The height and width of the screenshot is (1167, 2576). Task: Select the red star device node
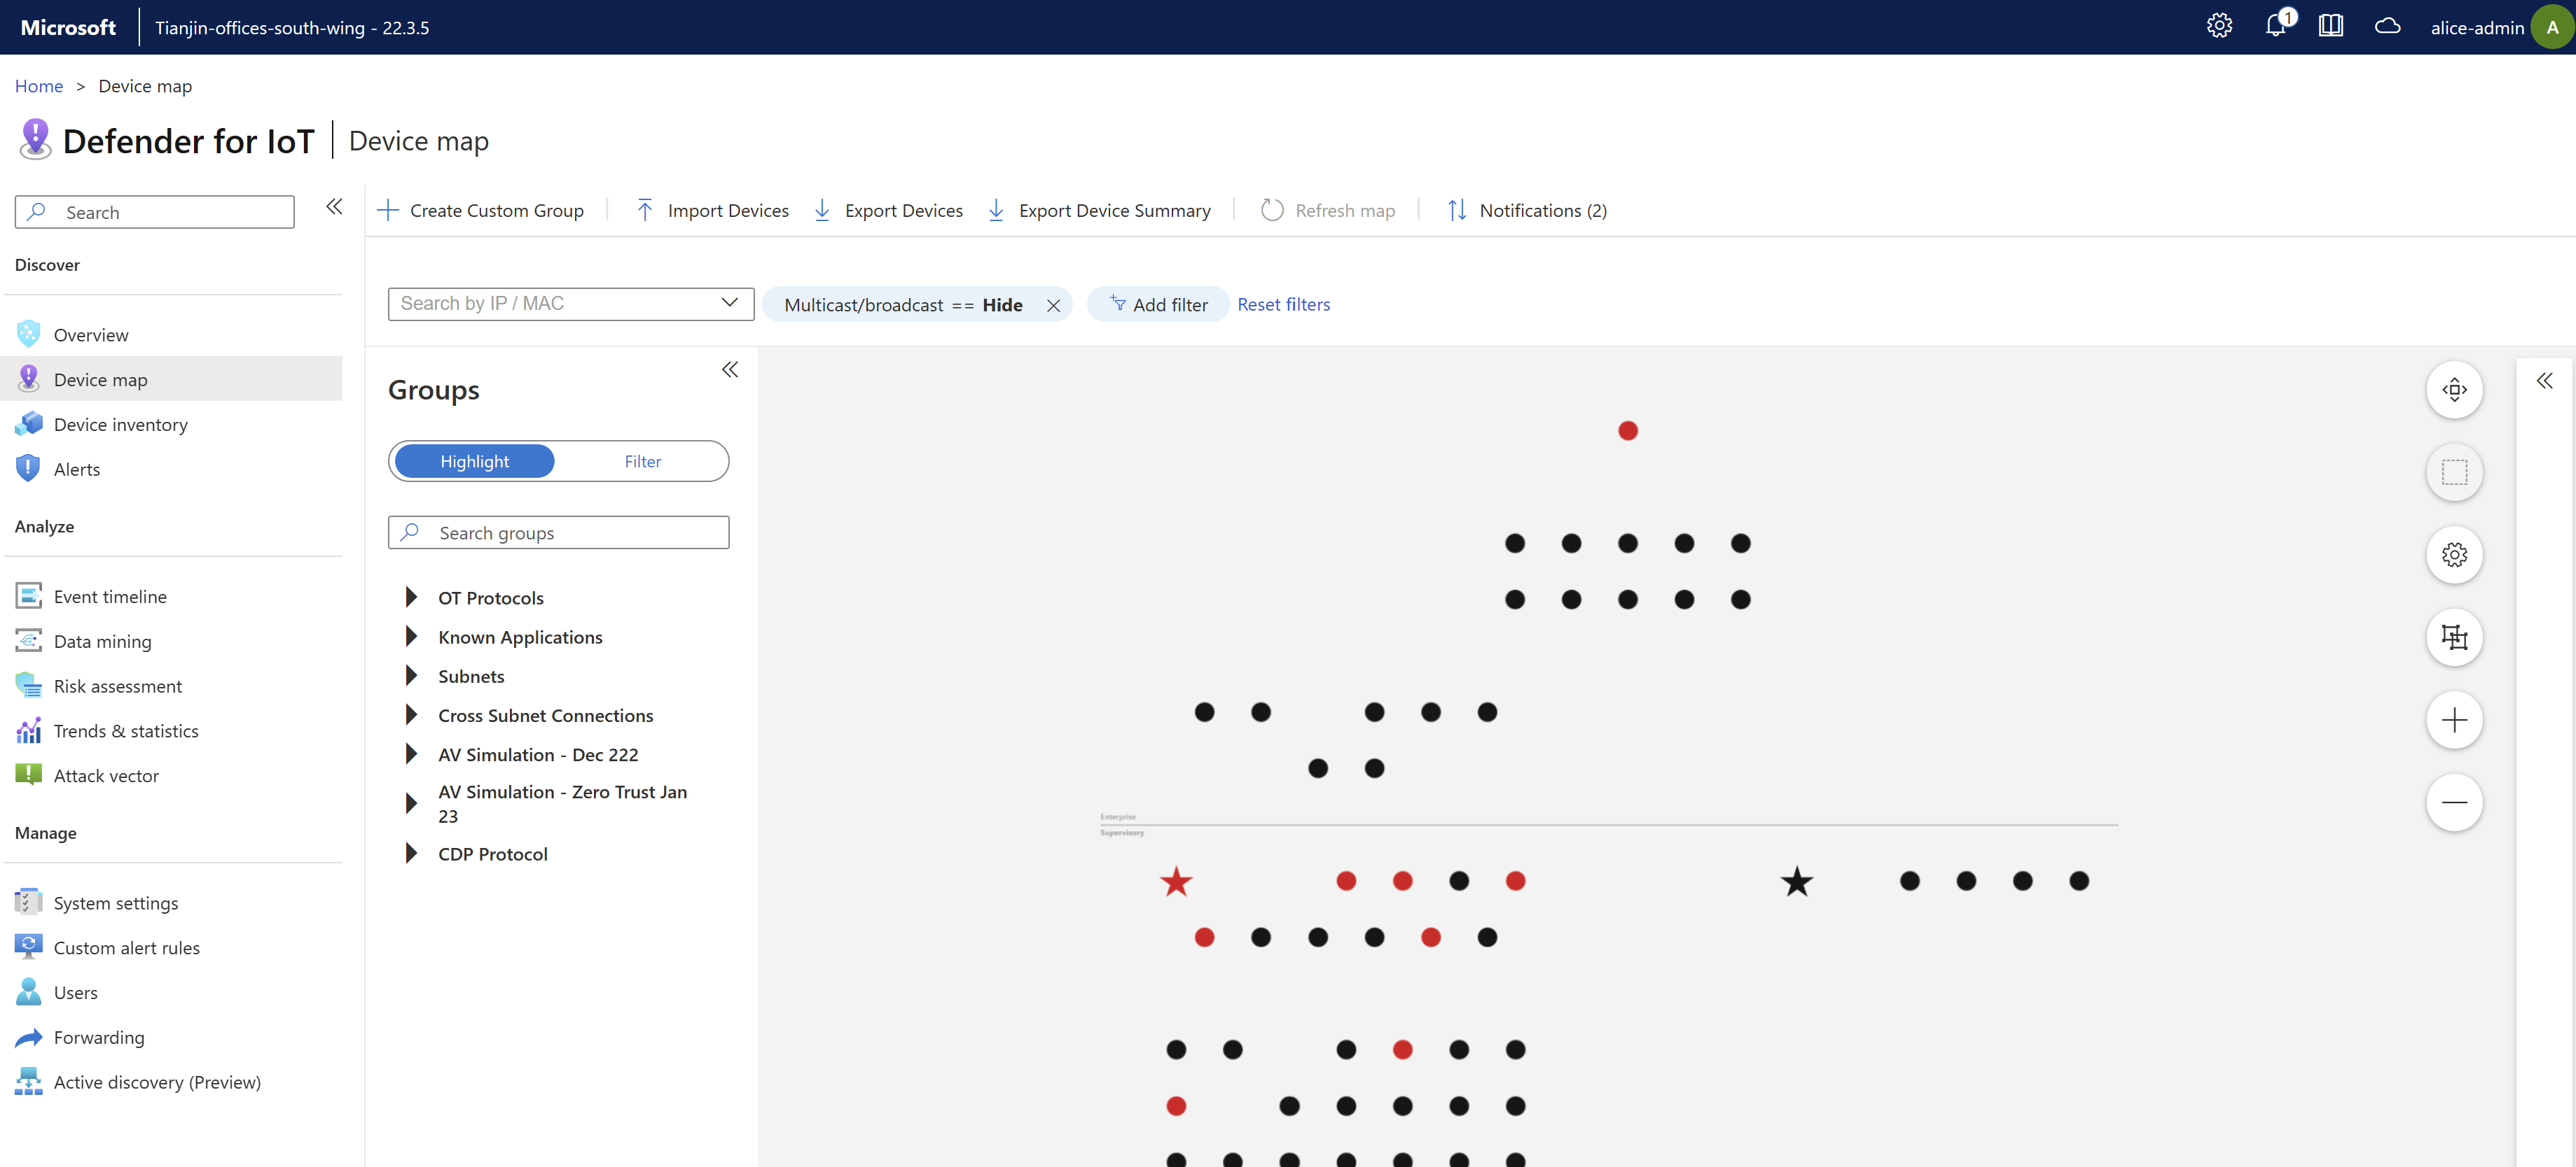tap(1176, 882)
